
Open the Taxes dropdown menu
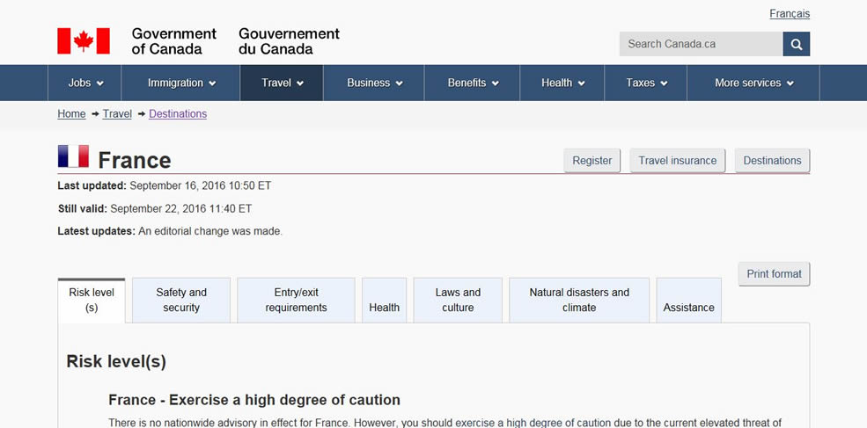pos(646,83)
